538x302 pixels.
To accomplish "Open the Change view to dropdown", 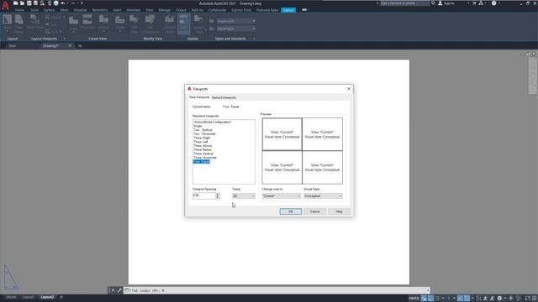I will coord(282,195).
